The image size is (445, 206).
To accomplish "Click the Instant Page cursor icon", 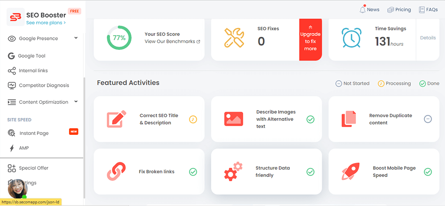I will [12, 133].
